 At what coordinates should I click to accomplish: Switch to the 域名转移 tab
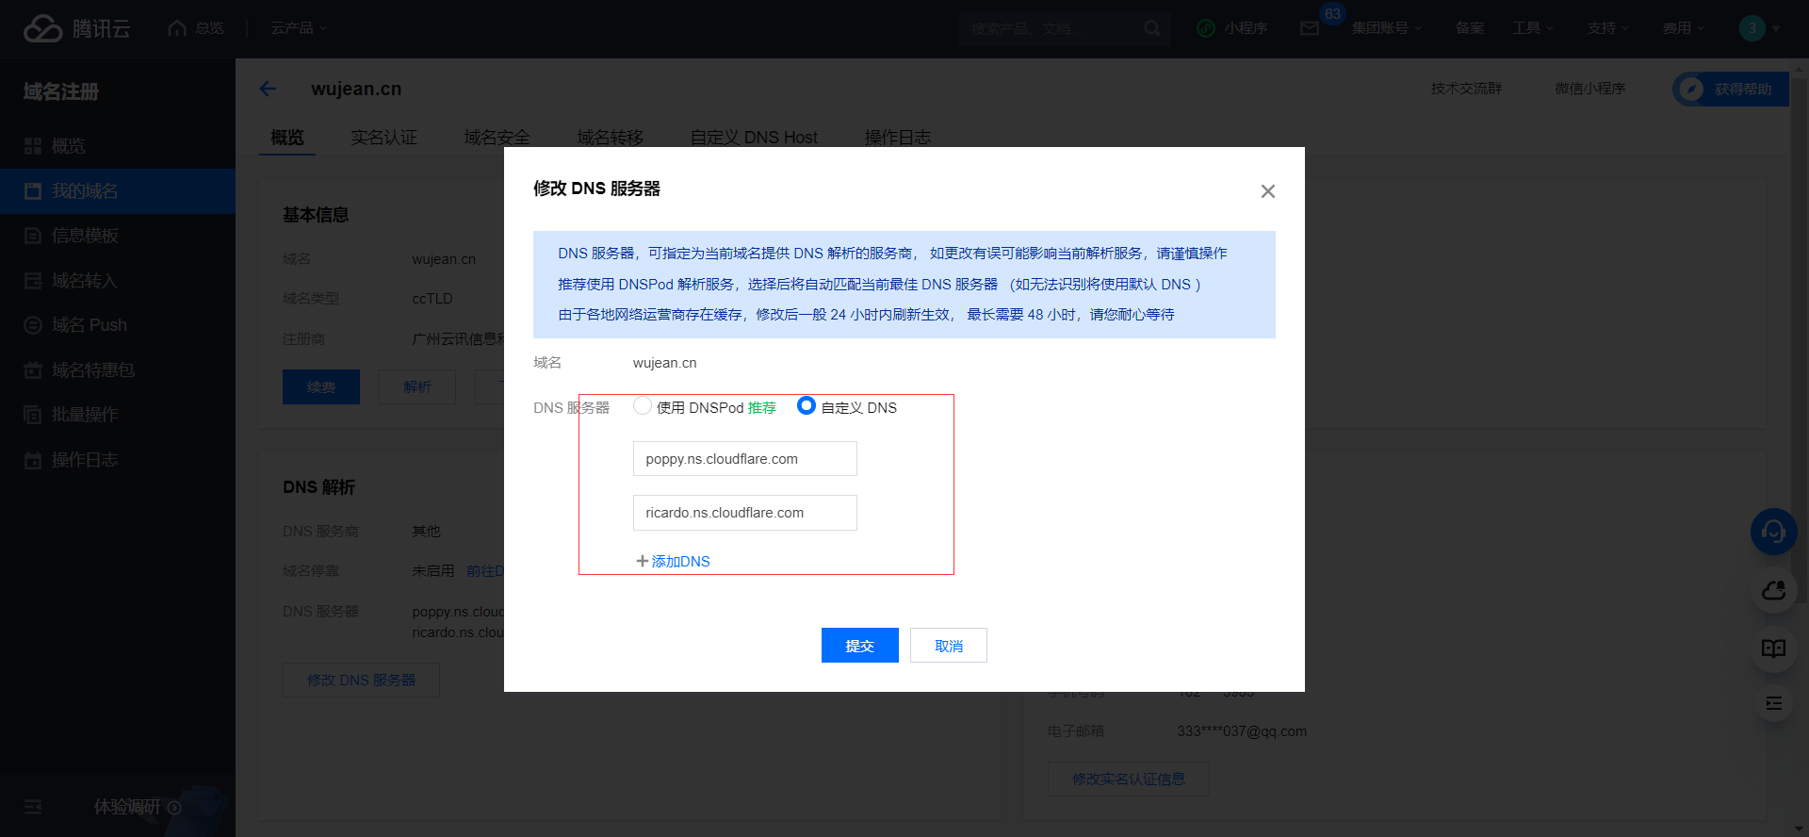coord(610,138)
